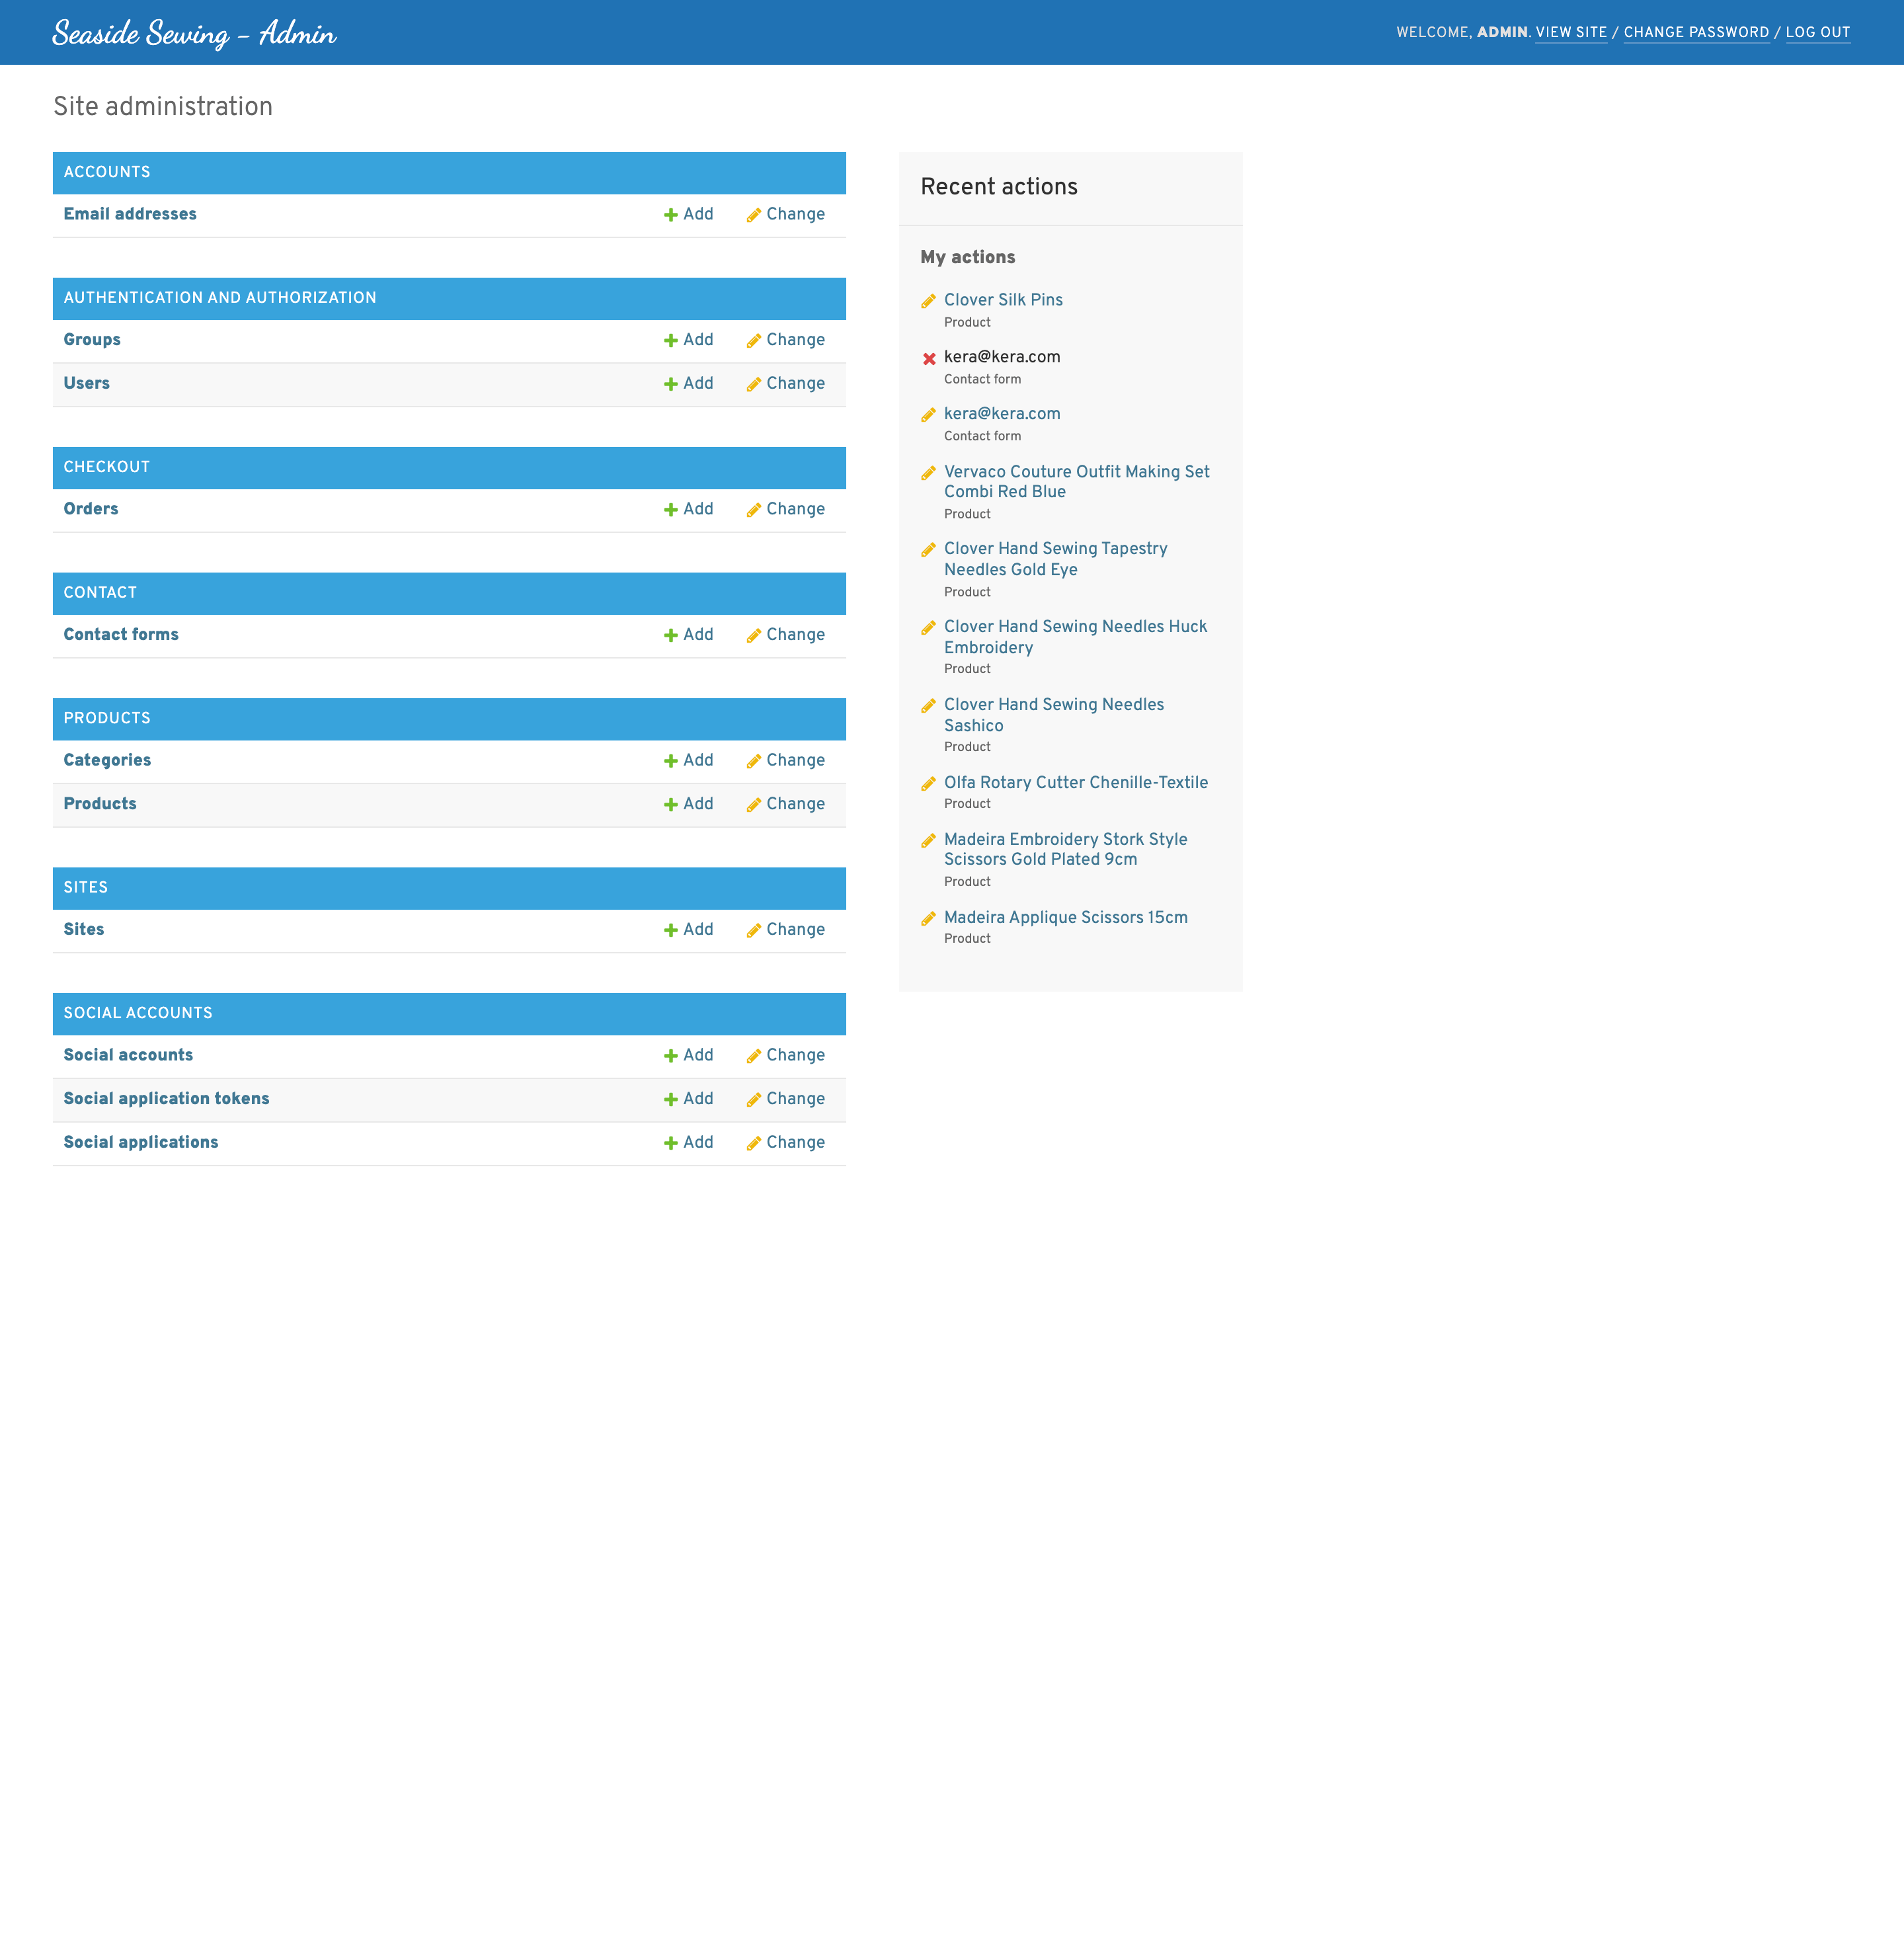The width and height of the screenshot is (1904, 1957).
Task: Click pencil icon beside Vervaco Couture Outfit
Action: [929, 473]
